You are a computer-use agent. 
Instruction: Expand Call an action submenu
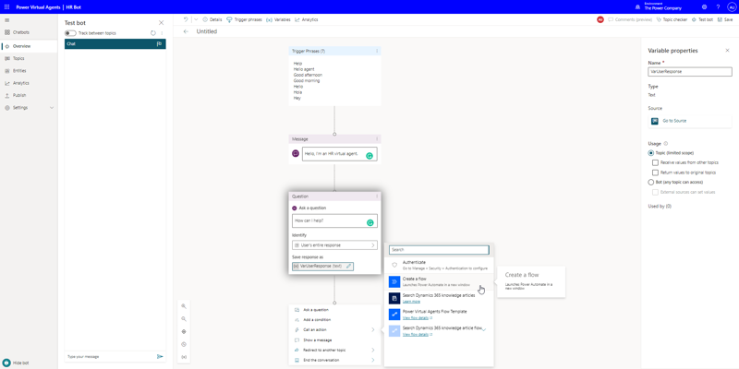point(373,330)
